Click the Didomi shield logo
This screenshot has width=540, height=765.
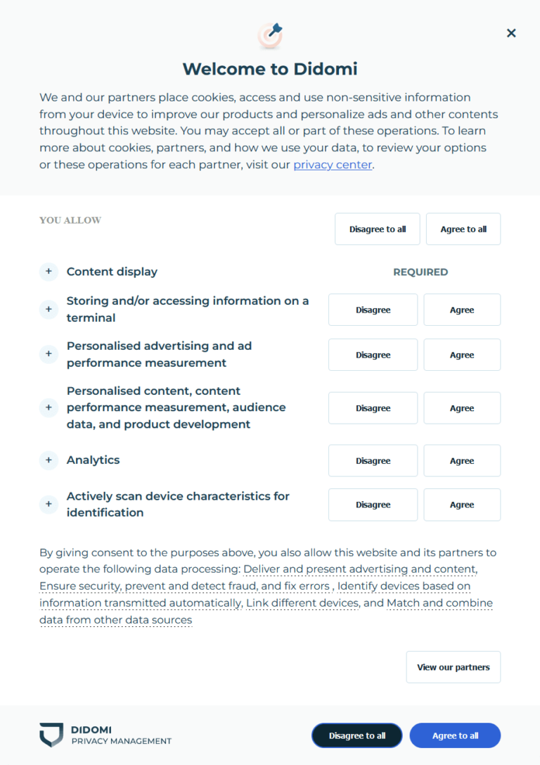coord(52,735)
